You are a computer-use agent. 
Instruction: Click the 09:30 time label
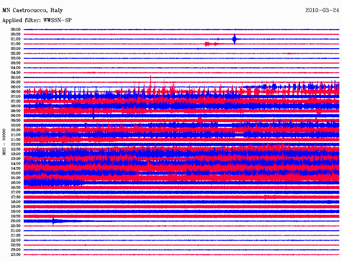point(16,120)
